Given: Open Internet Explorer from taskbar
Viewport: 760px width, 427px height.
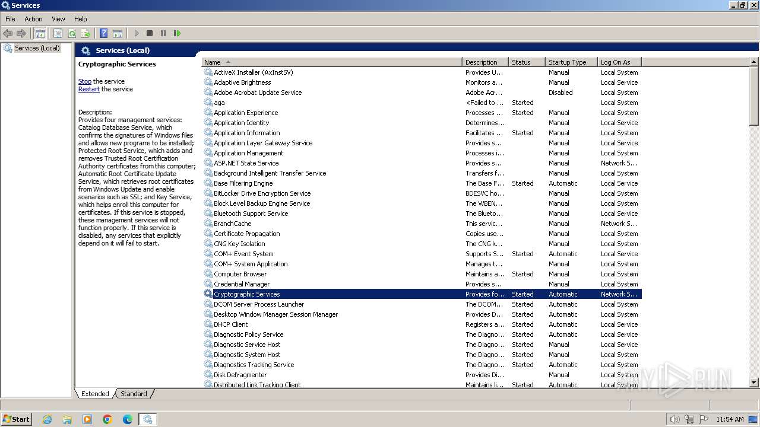Looking at the screenshot, I should (47, 419).
